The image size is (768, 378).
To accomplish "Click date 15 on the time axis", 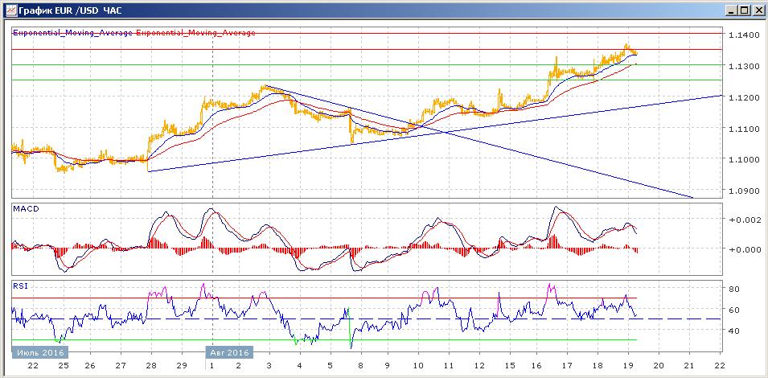I will tap(510, 365).
